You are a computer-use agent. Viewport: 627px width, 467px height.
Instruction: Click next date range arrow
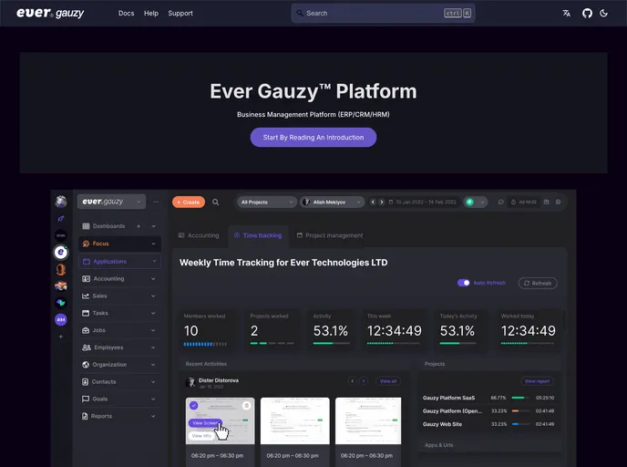point(382,202)
